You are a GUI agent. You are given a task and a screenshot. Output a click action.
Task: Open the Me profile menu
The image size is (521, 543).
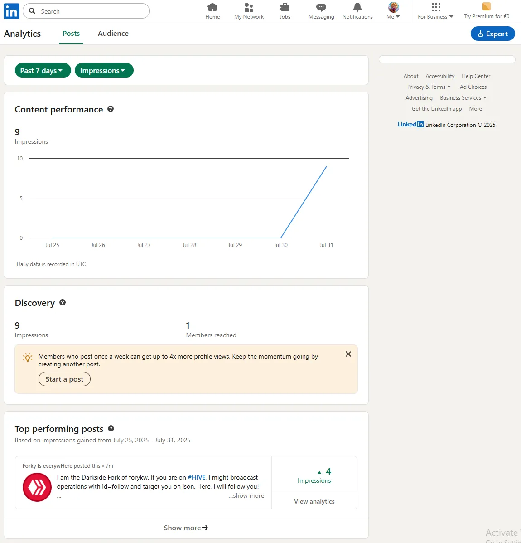(393, 11)
